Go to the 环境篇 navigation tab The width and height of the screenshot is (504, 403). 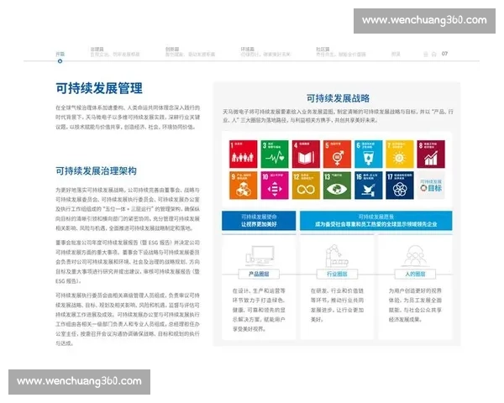coord(248,50)
